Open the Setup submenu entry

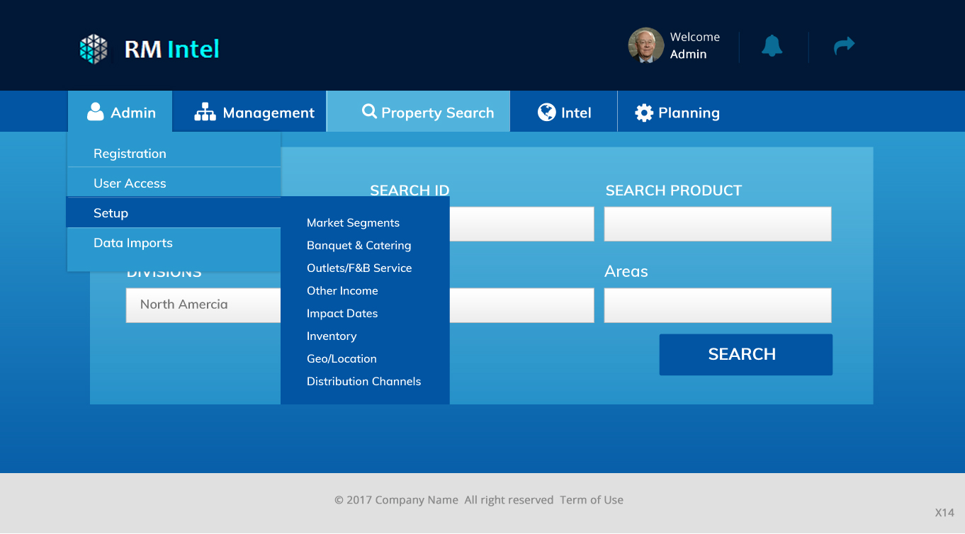pyautogui.click(x=111, y=212)
